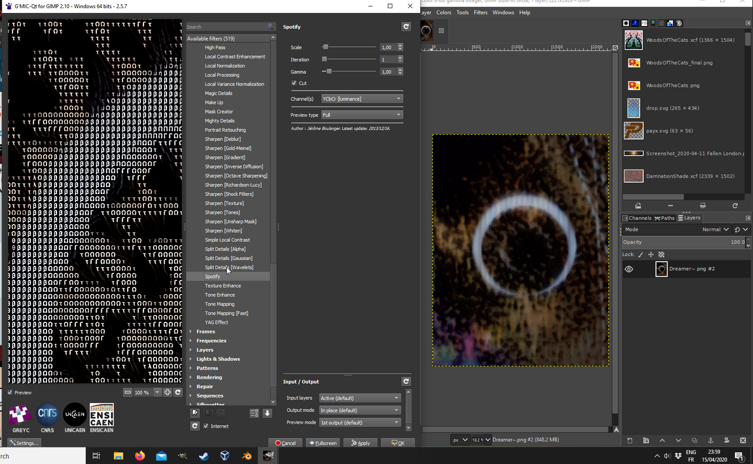Open the Channel(s) YCbCr dropdown
753x464 pixels.
click(362, 99)
